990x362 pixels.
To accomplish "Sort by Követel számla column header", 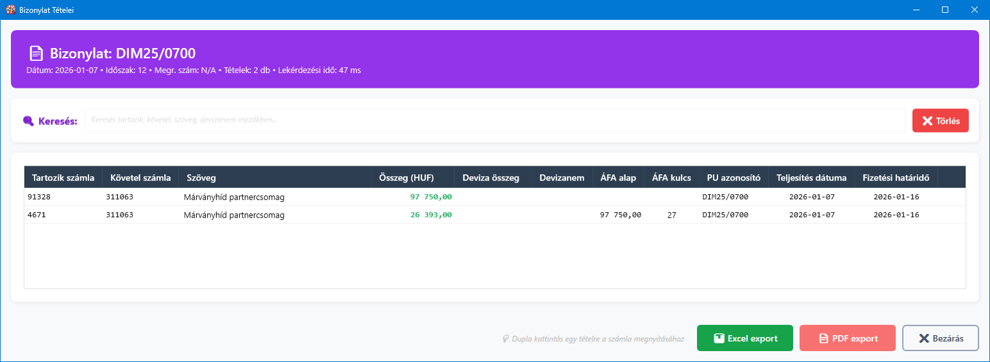I will click(x=140, y=177).
